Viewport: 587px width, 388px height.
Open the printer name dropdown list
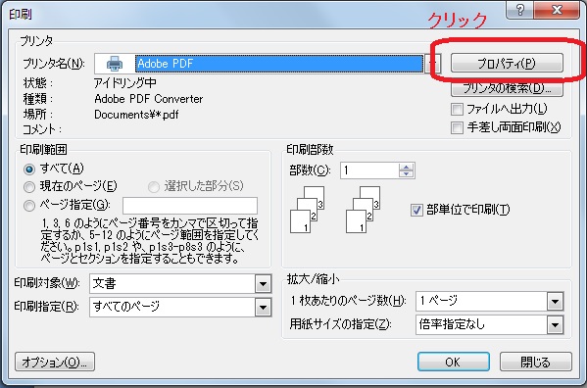coord(433,64)
